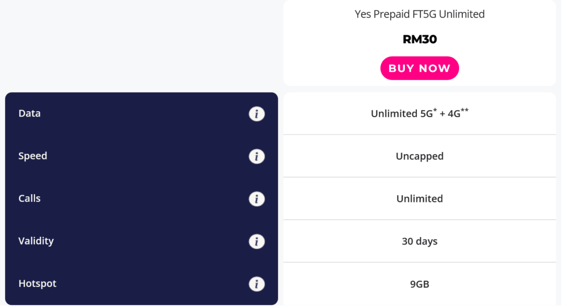Click the Validity row label
This screenshot has height=308, width=567.
click(x=36, y=241)
